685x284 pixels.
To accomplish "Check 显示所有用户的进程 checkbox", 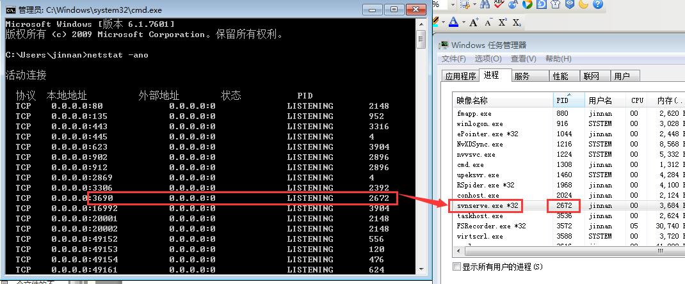I will [456, 267].
